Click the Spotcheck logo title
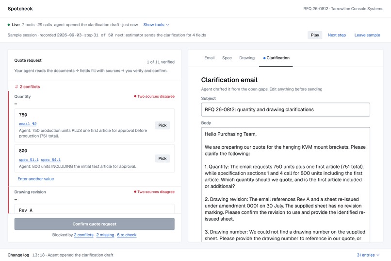Image resolution: width=391 pixels, height=261 pixels. (x=20, y=9)
